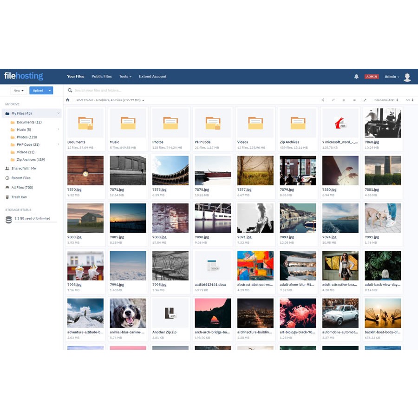The height and width of the screenshot is (418, 418).
Task: Click the share files icon in the toolbar
Action: [323, 100]
